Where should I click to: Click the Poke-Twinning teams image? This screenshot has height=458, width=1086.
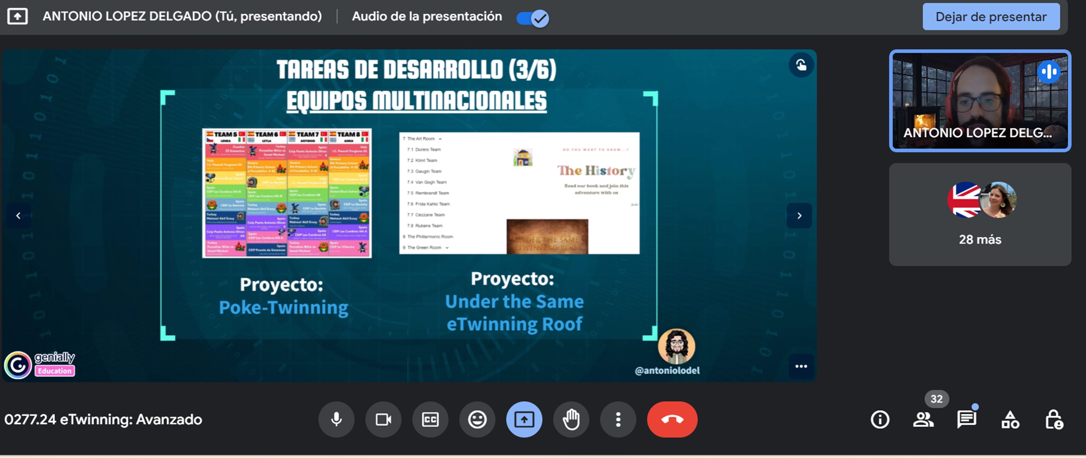pos(287,193)
